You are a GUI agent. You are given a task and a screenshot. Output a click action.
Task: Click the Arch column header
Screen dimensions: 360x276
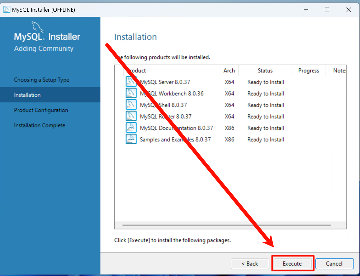pyautogui.click(x=229, y=70)
